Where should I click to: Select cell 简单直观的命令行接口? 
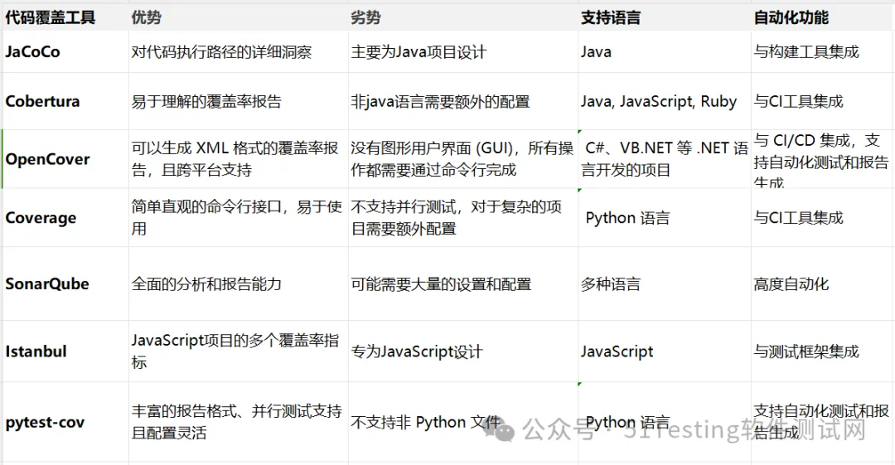point(239,218)
